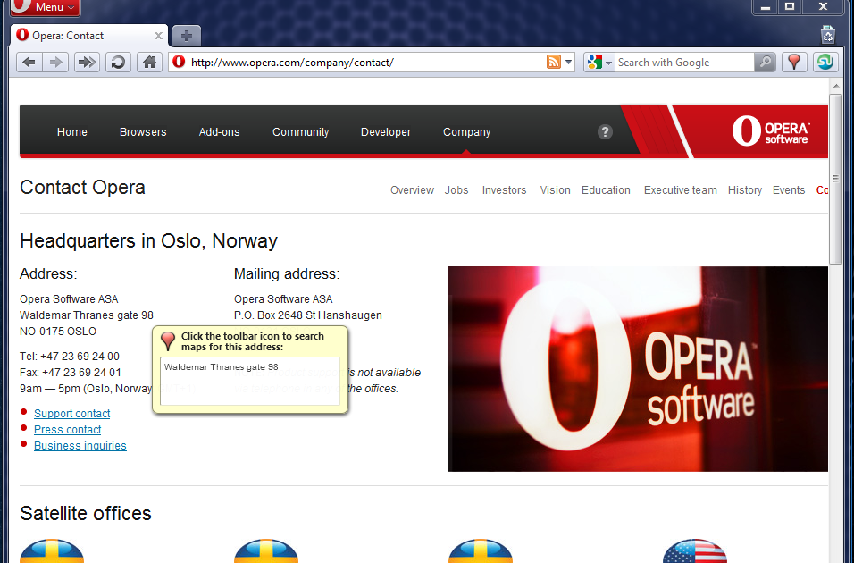Go to the Home page button
The width and height of the screenshot is (854, 563).
point(149,63)
